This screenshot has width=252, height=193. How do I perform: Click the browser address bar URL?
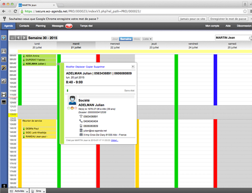[x=83, y=12]
